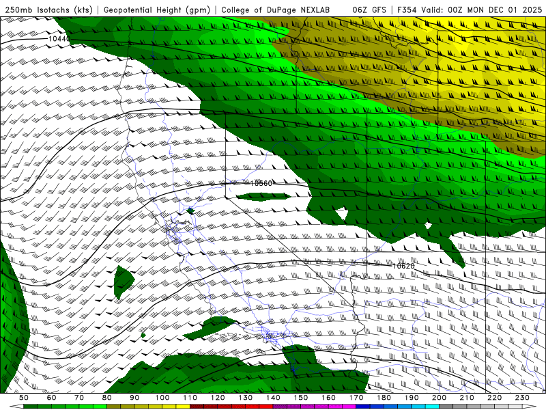Click the 50 value on the color scale
The width and height of the screenshot is (546, 410).
click(23, 398)
